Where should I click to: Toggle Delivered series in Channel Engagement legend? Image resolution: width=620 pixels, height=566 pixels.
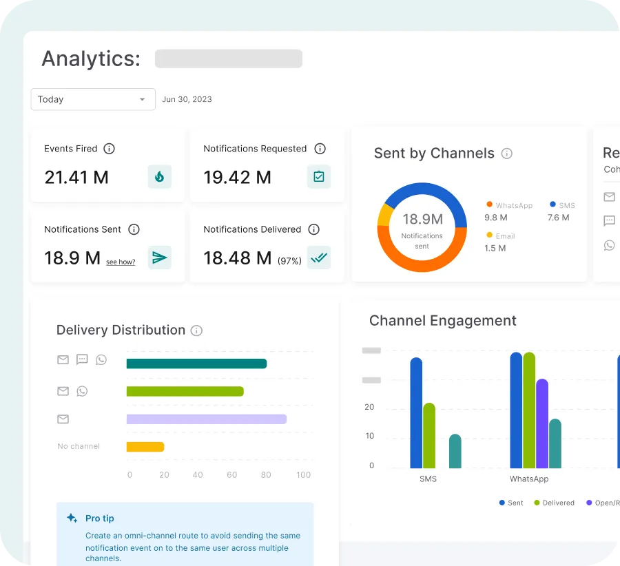pyautogui.click(x=554, y=503)
